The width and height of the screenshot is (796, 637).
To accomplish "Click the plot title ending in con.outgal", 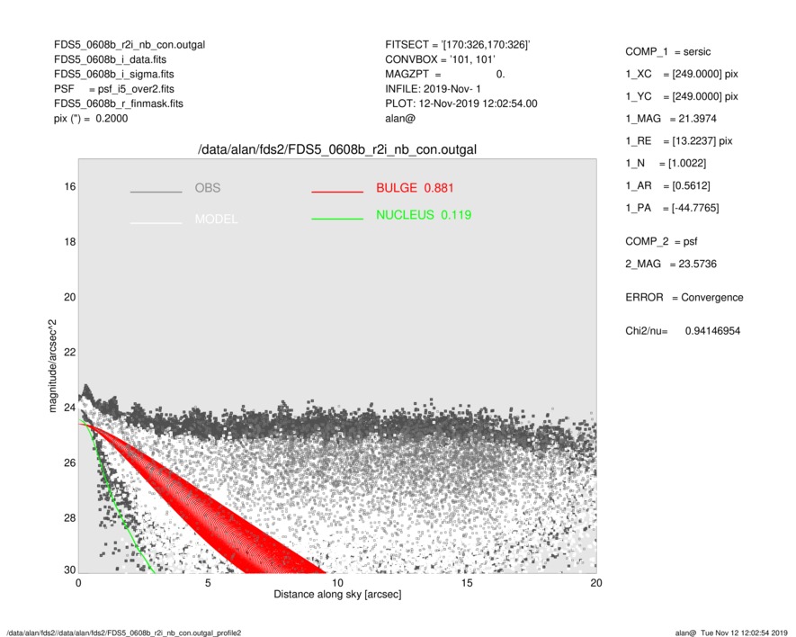I will [337, 150].
